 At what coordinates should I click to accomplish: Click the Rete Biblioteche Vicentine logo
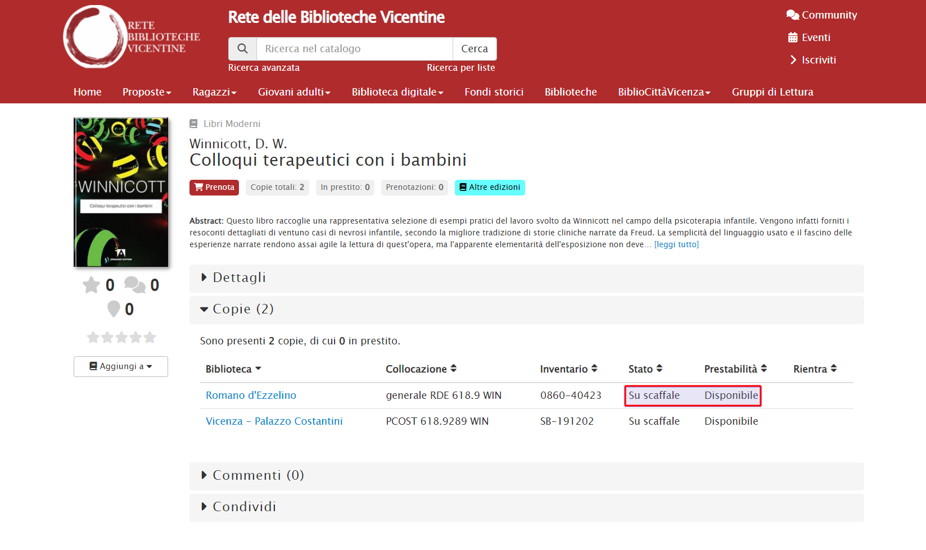pyautogui.click(x=132, y=37)
